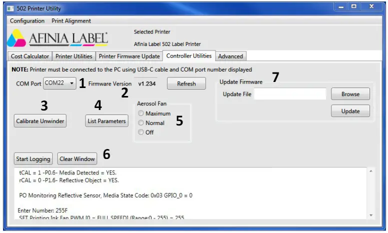Click the log window scroll down arrow
This screenshot has width=388, height=233.
pyautogui.click(x=370, y=214)
